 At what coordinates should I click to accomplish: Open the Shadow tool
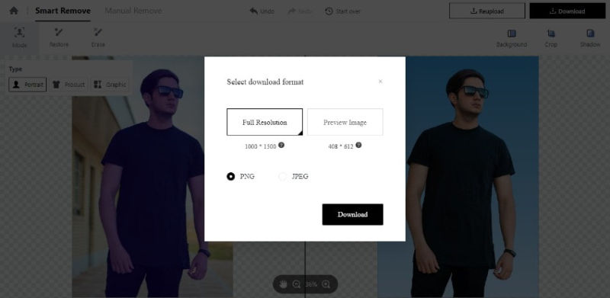590,38
